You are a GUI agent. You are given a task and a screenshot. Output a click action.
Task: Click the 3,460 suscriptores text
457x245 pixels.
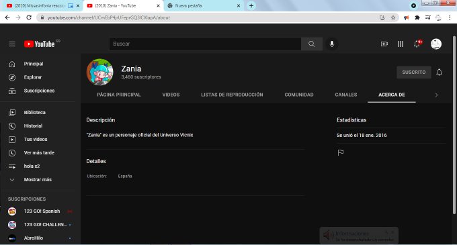tap(141, 77)
